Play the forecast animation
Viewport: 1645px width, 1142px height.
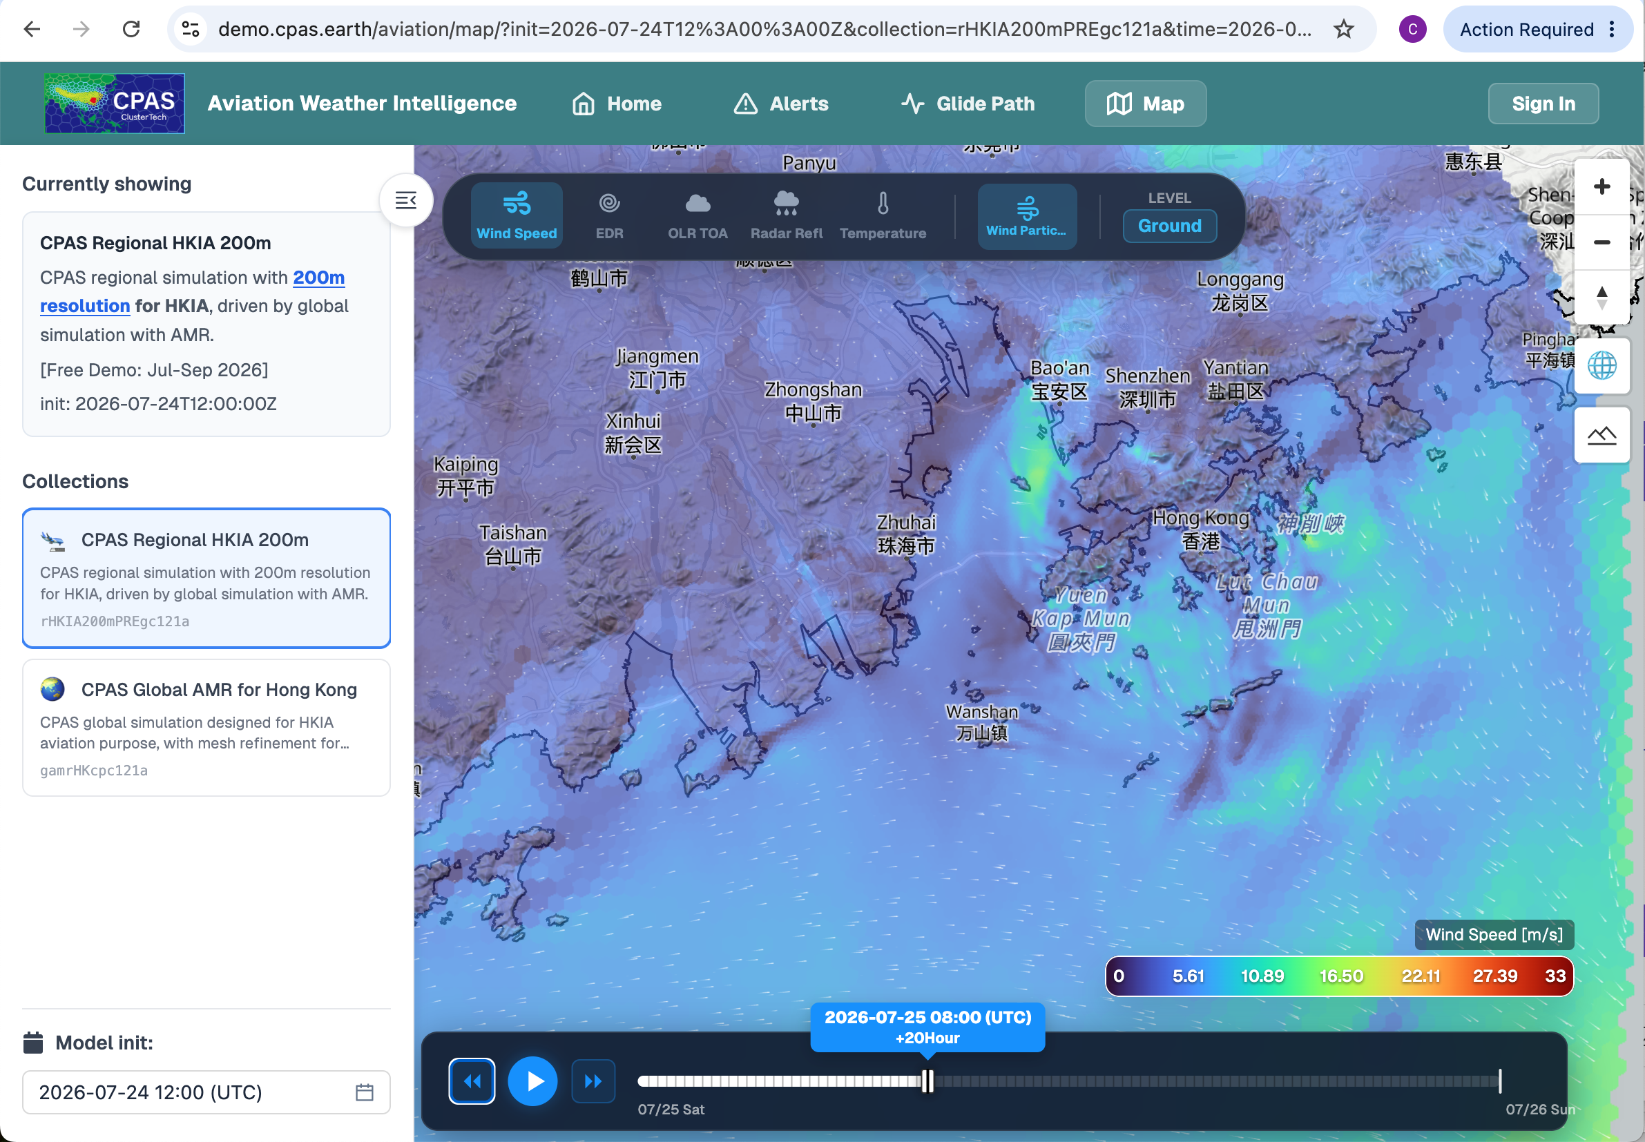(x=532, y=1081)
